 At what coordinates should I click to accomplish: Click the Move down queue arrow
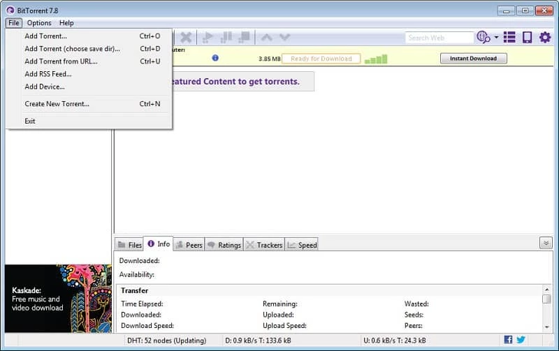(x=284, y=38)
